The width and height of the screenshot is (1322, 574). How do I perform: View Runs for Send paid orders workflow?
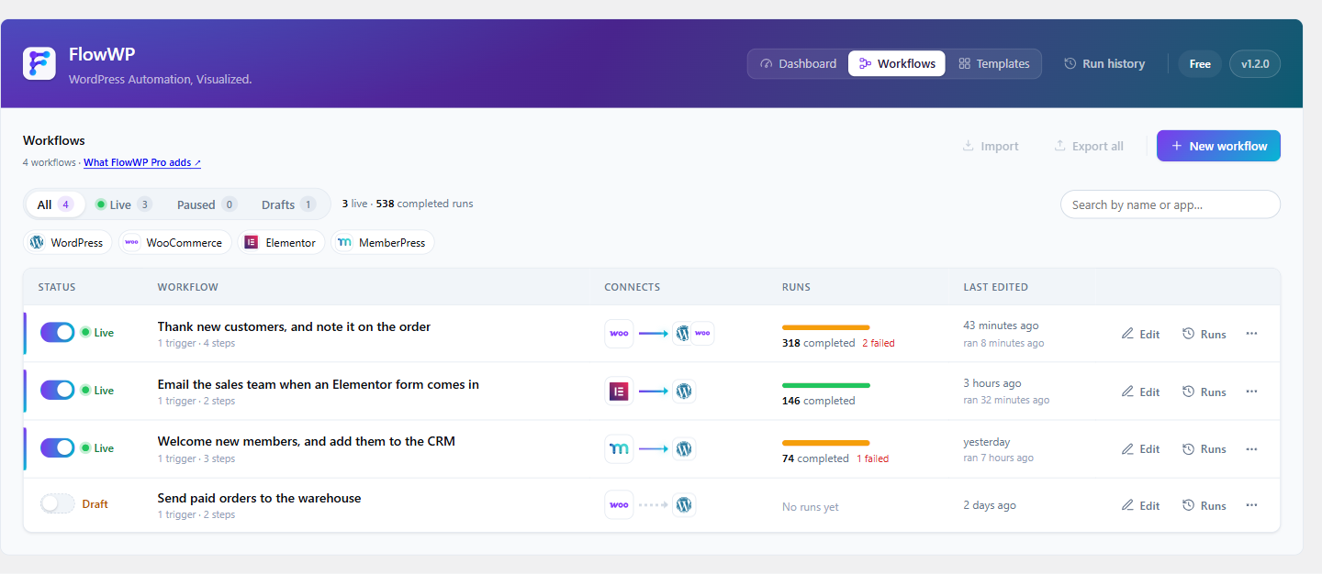tap(1204, 505)
